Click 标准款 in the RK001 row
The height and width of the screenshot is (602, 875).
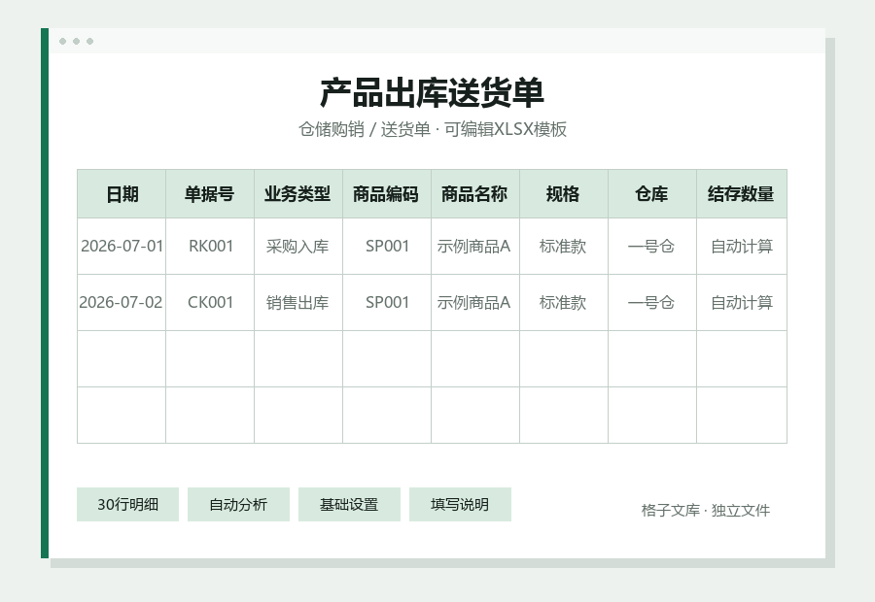(x=564, y=246)
